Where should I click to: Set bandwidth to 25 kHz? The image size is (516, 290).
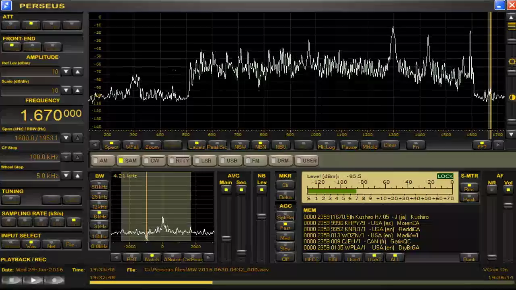[99, 196]
